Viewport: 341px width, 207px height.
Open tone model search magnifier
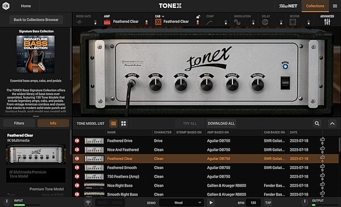click(317, 124)
